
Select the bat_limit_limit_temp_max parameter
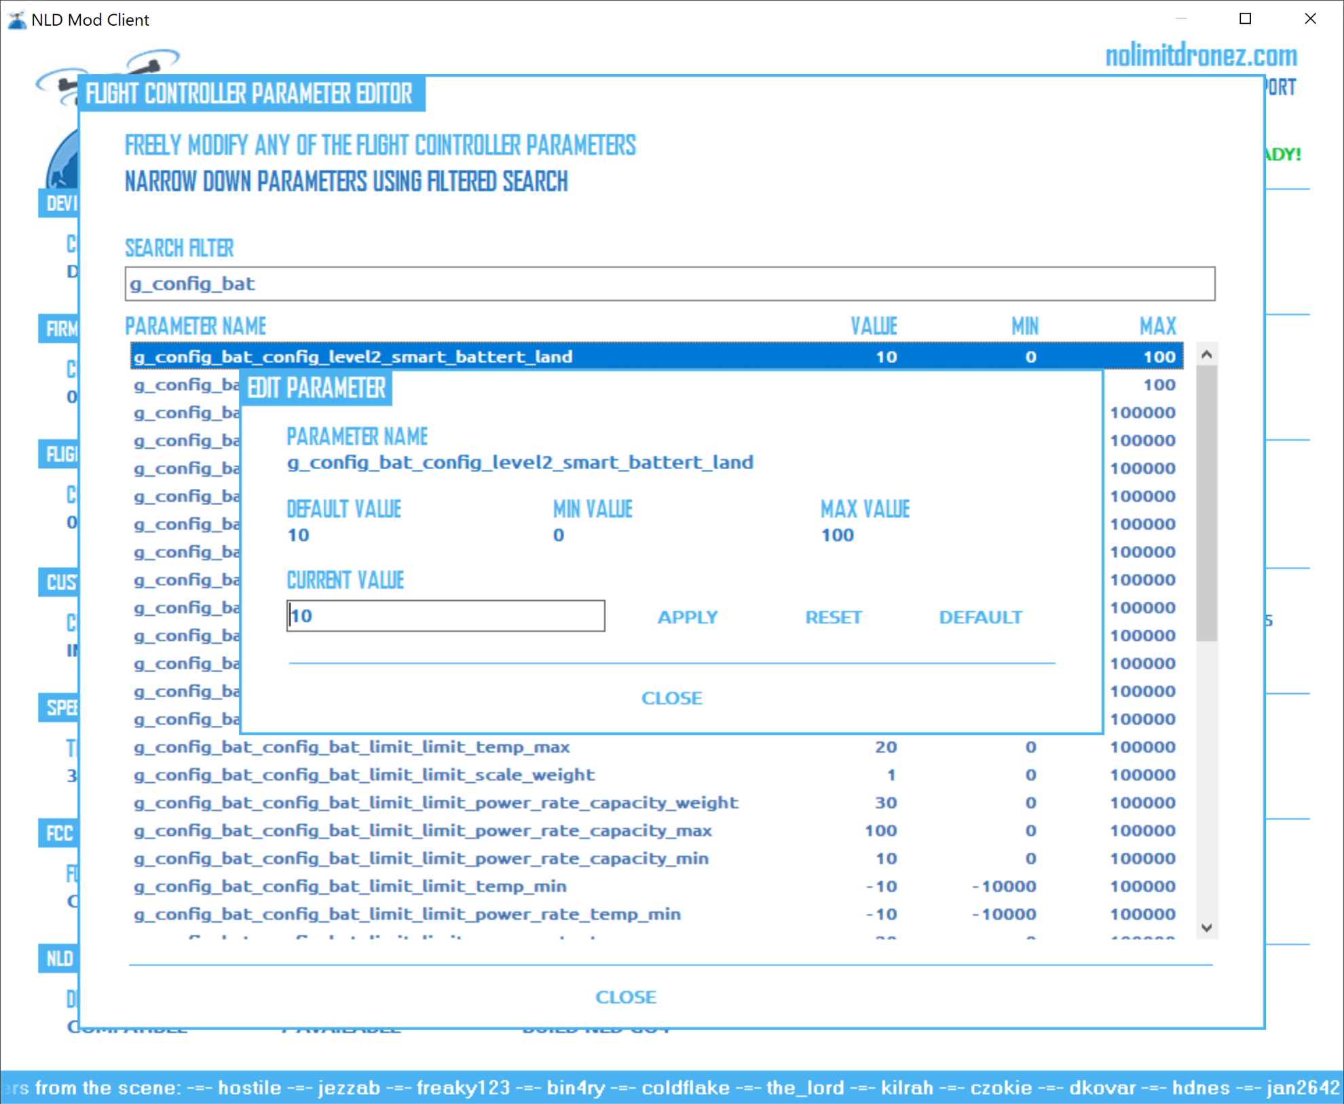(352, 747)
